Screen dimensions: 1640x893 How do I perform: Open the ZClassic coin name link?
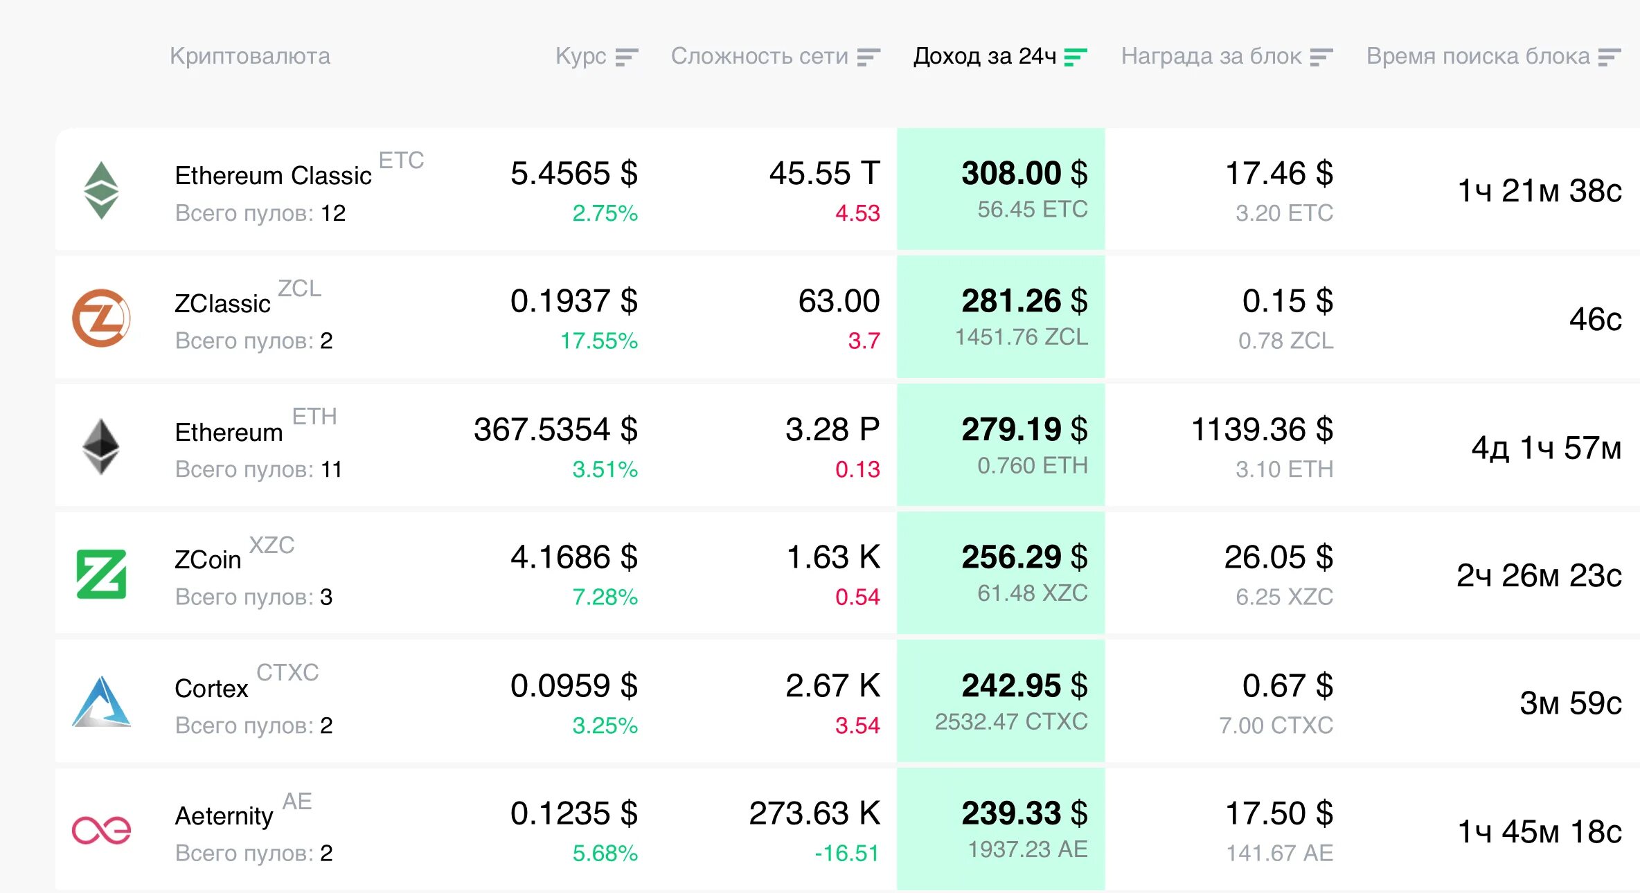point(222,304)
